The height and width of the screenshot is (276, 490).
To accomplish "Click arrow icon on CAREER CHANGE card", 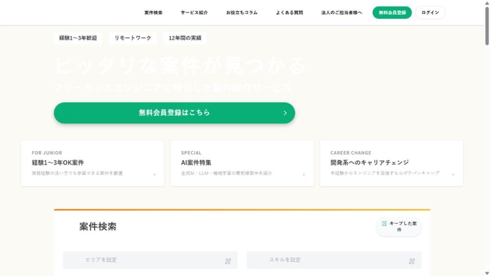I will point(453,175).
